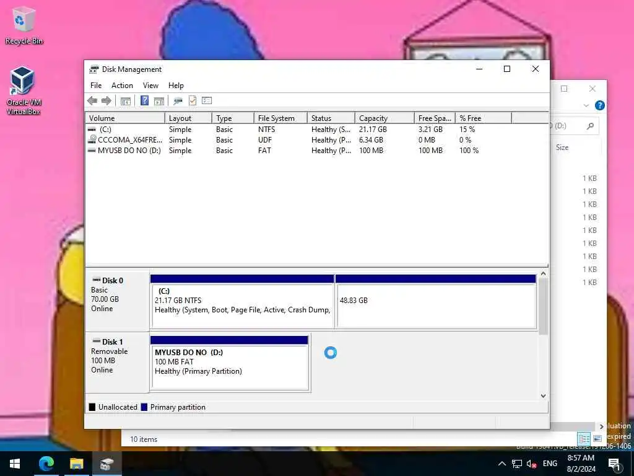Open the File menu
This screenshot has width=634, height=476.
96,86
